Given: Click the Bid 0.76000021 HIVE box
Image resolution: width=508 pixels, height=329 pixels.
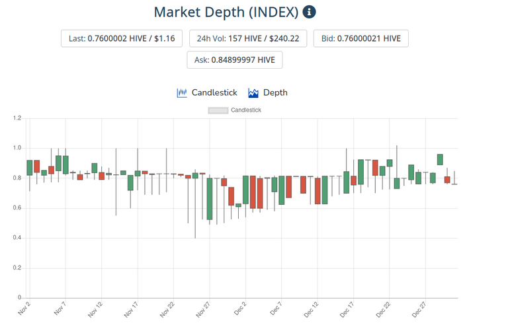Looking at the screenshot, I should tap(361, 38).
